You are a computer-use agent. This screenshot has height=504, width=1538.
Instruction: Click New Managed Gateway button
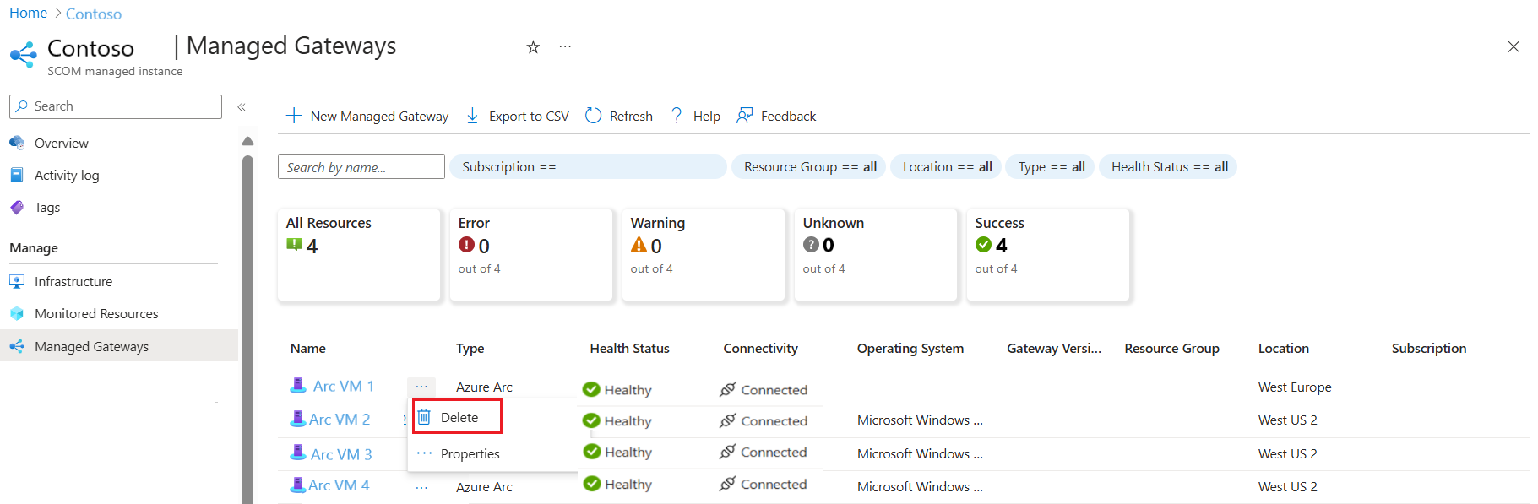[367, 116]
